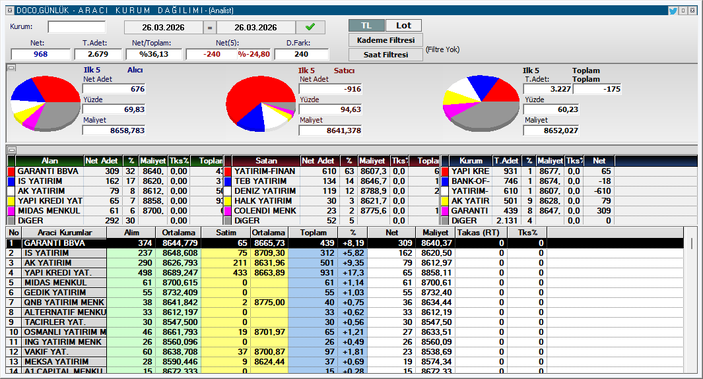This screenshot has height=379, width=703.
Task: Switch to Lot display mode
Action: point(403,25)
